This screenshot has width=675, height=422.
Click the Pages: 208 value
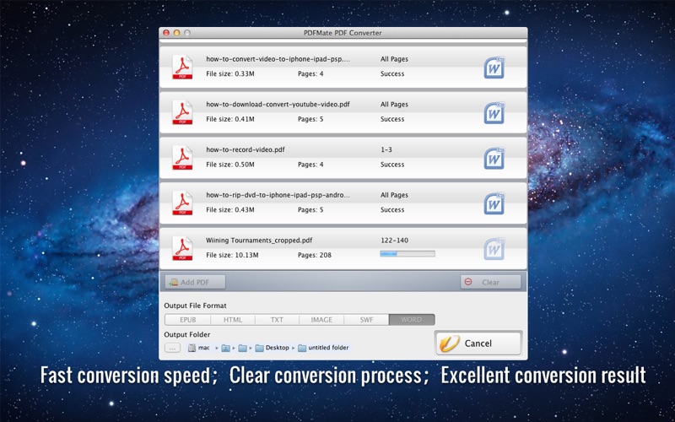315,255
